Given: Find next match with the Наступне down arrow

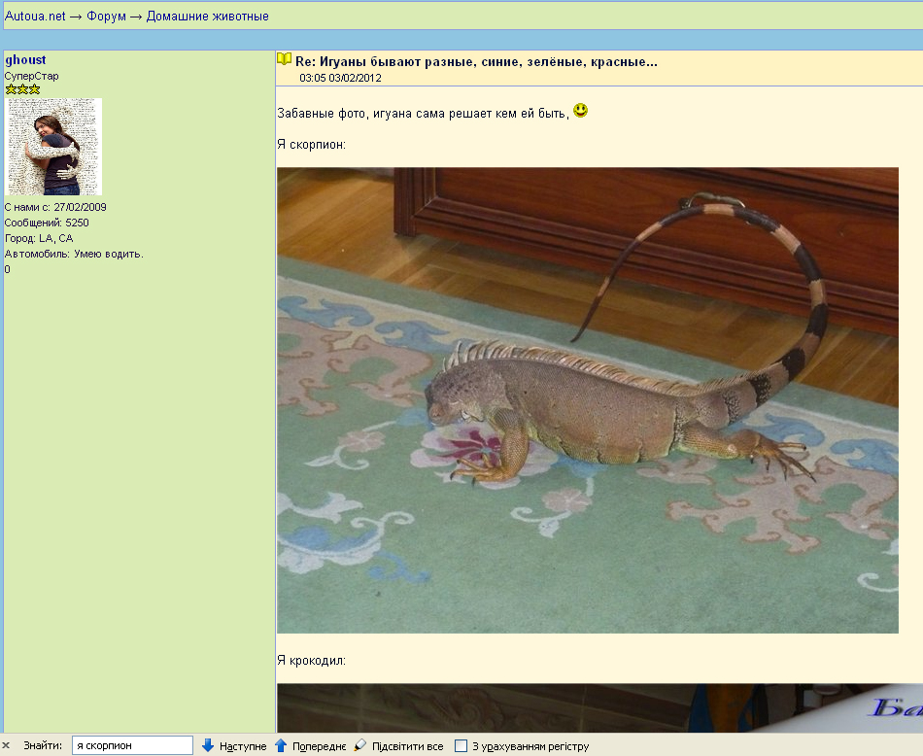Looking at the screenshot, I should point(233,745).
